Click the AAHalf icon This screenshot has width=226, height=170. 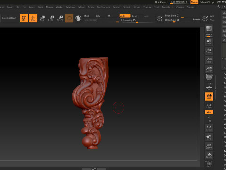point(209,69)
